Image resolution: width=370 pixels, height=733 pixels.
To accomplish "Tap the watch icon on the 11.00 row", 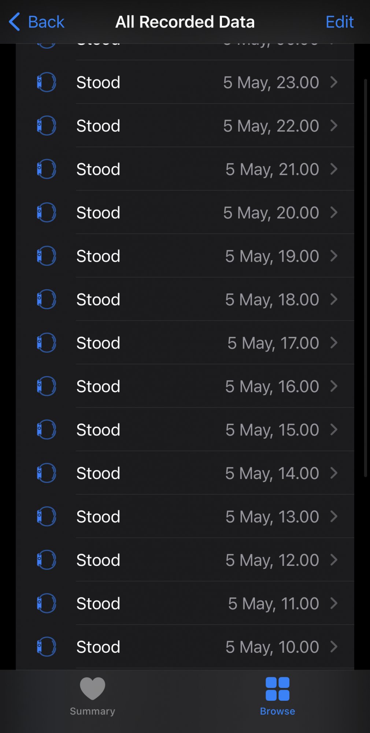I will 47,603.
